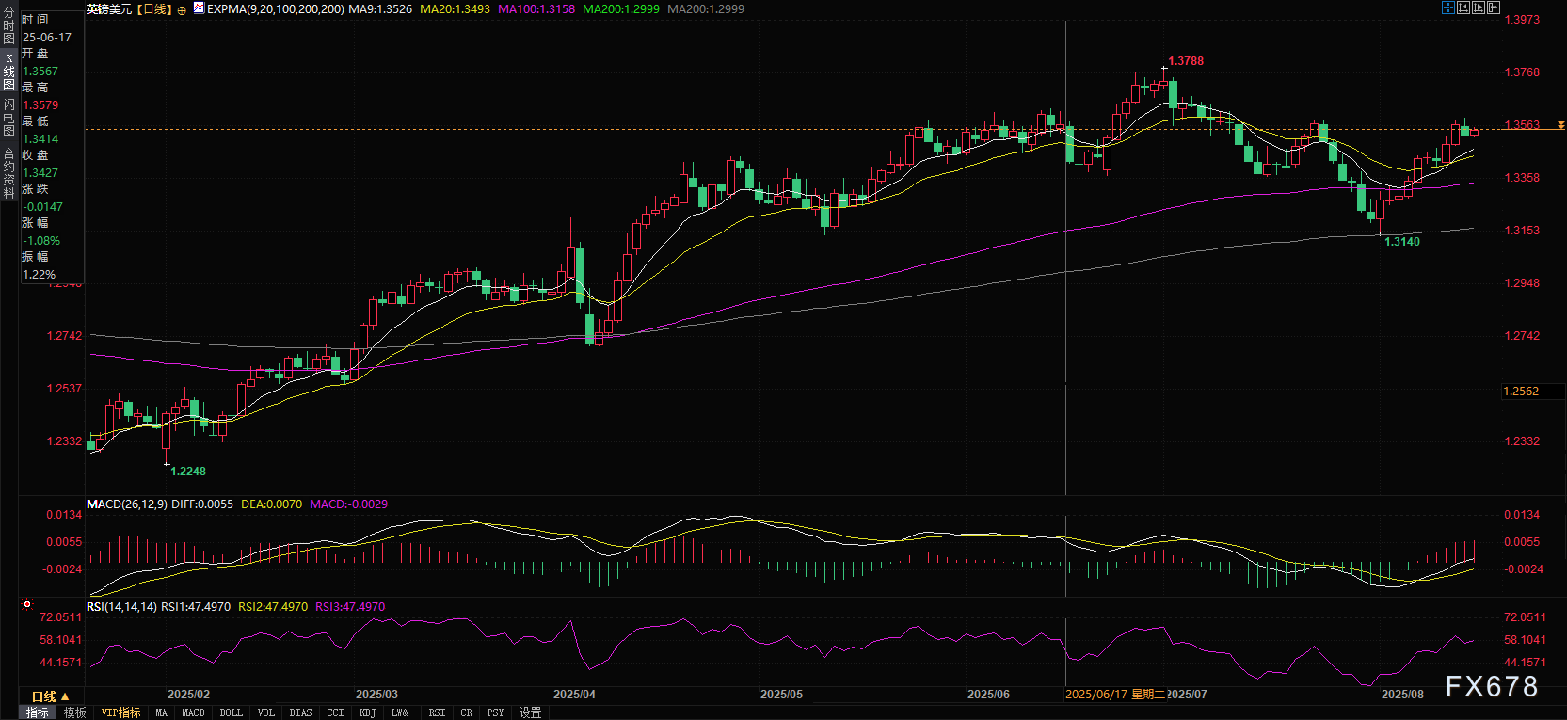Image resolution: width=1567 pixels, height=720 pixels.
Task: Select the KDJ indicator button
Action: pyautogui.click(x=367, y=713)
